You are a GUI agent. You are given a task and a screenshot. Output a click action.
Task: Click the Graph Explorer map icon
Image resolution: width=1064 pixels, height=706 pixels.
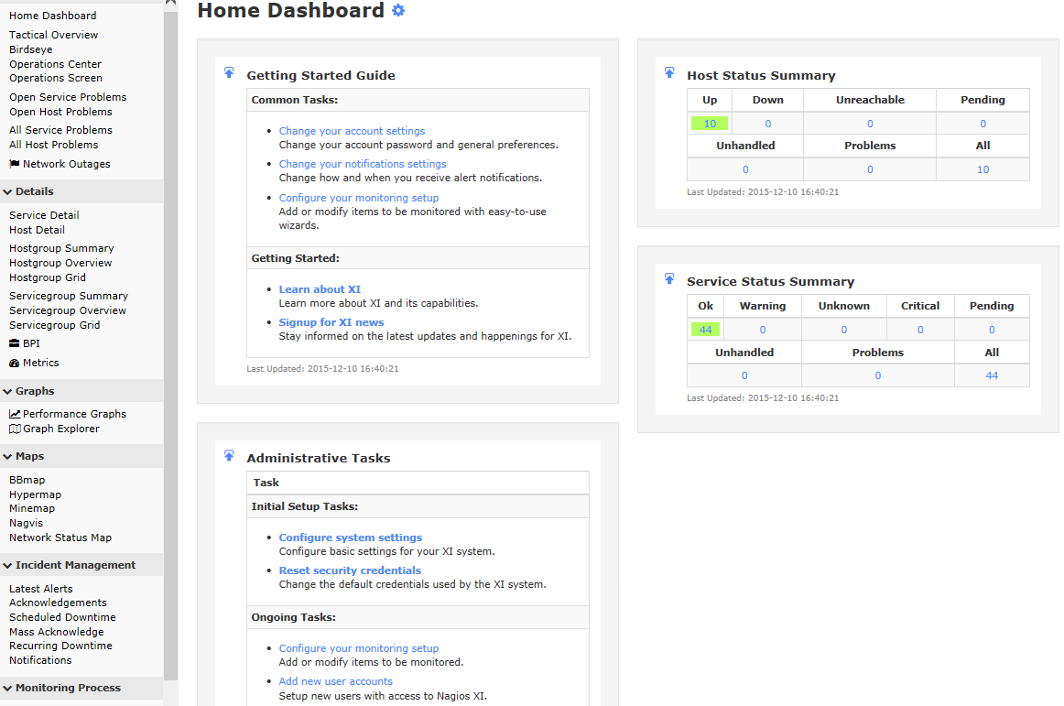15,429
